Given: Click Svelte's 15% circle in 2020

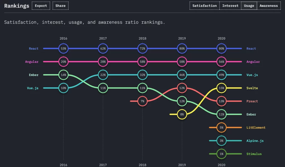Looking at the screenshot, I should pyautogui.click(x=222, y=88).
